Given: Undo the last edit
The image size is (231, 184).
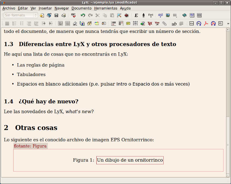Looking at the screenshot, I should pos(83,15).
